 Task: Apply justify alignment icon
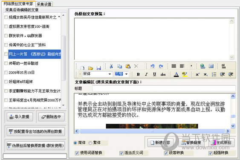[174, 66]
